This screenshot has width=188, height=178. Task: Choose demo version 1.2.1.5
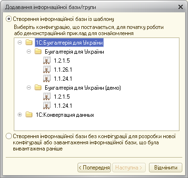tap(62, 97)
